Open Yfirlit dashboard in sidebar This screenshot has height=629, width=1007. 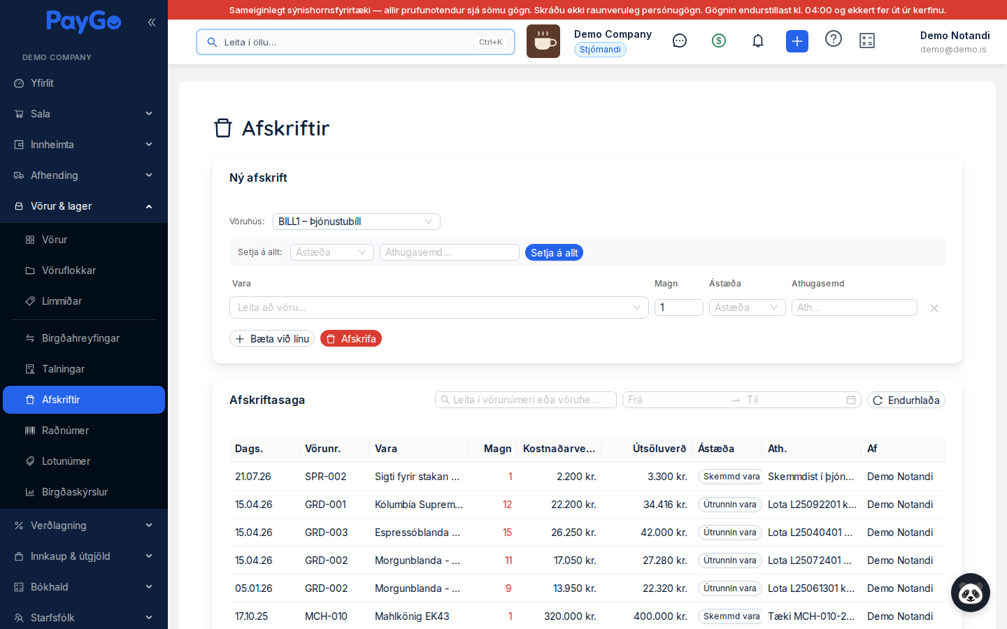pos(84,83)
